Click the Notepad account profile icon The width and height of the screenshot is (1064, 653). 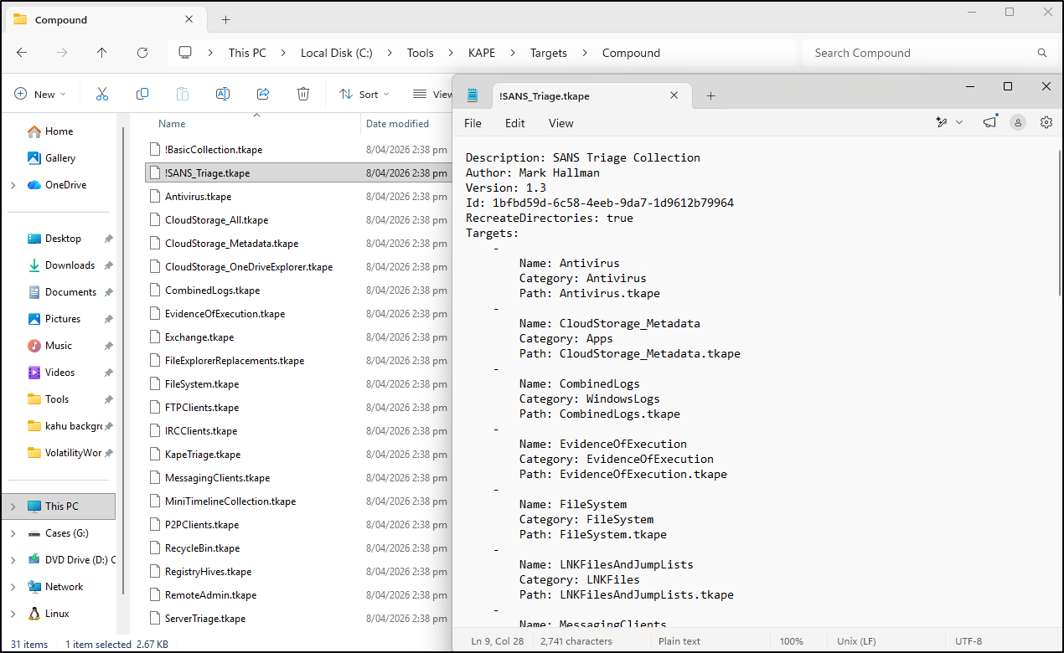1018,122
